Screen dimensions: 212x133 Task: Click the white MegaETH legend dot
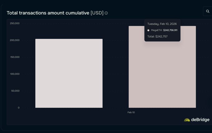click(x=148, y=30)
